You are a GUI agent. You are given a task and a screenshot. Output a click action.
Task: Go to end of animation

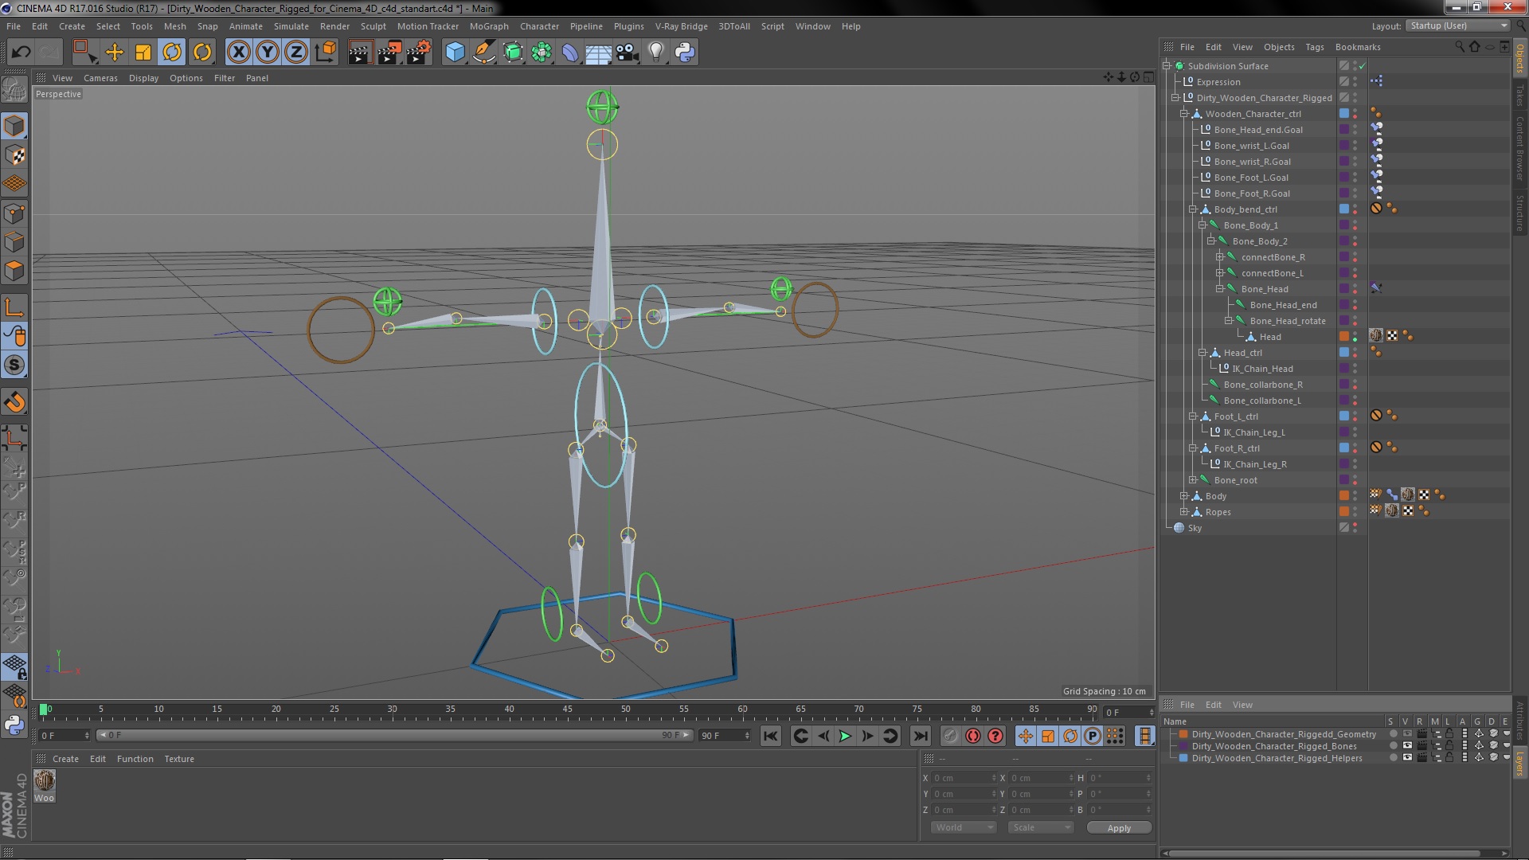920,736
